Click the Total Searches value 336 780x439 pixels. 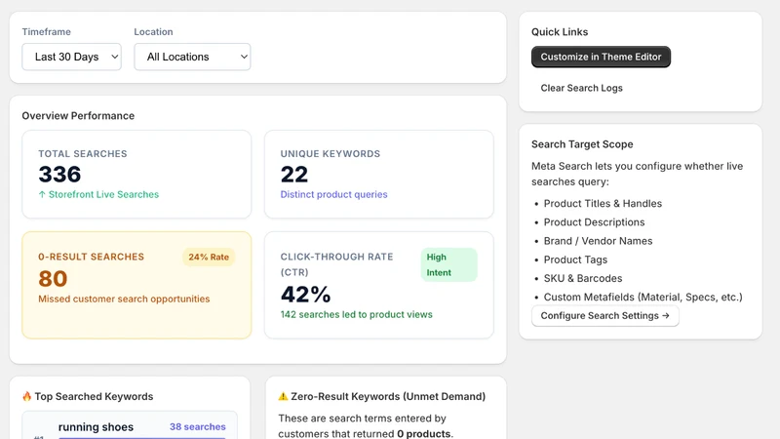click(59, 175)
